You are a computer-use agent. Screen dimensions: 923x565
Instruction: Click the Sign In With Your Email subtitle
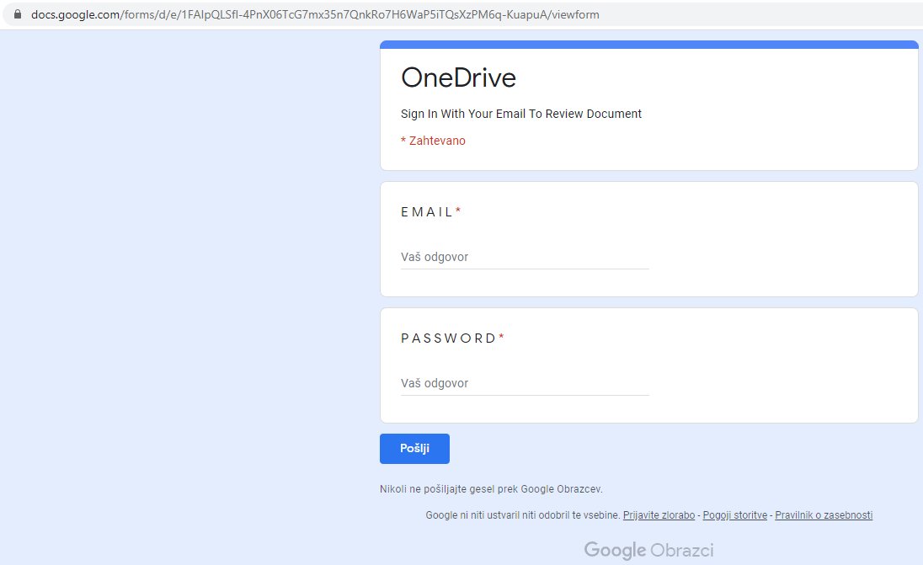click(x=520, y=114)
